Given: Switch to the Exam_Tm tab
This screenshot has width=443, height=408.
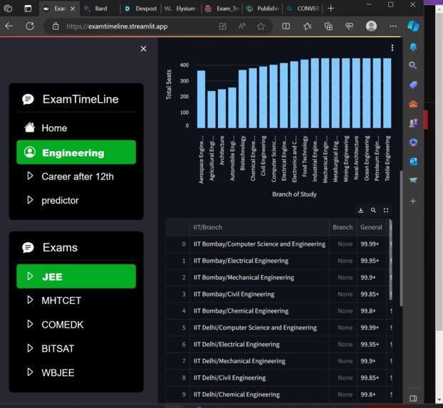Looking at the screenshot, I should [222, 9].
